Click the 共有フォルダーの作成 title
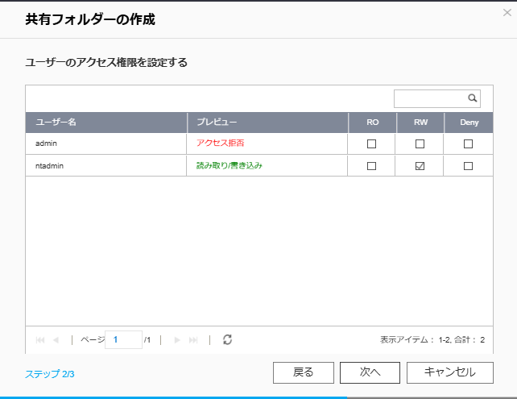The image size is (517, 399). click(90, 19)
